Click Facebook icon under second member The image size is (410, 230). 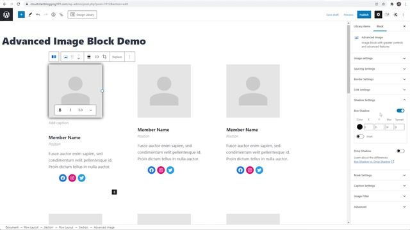coord(151,170)
